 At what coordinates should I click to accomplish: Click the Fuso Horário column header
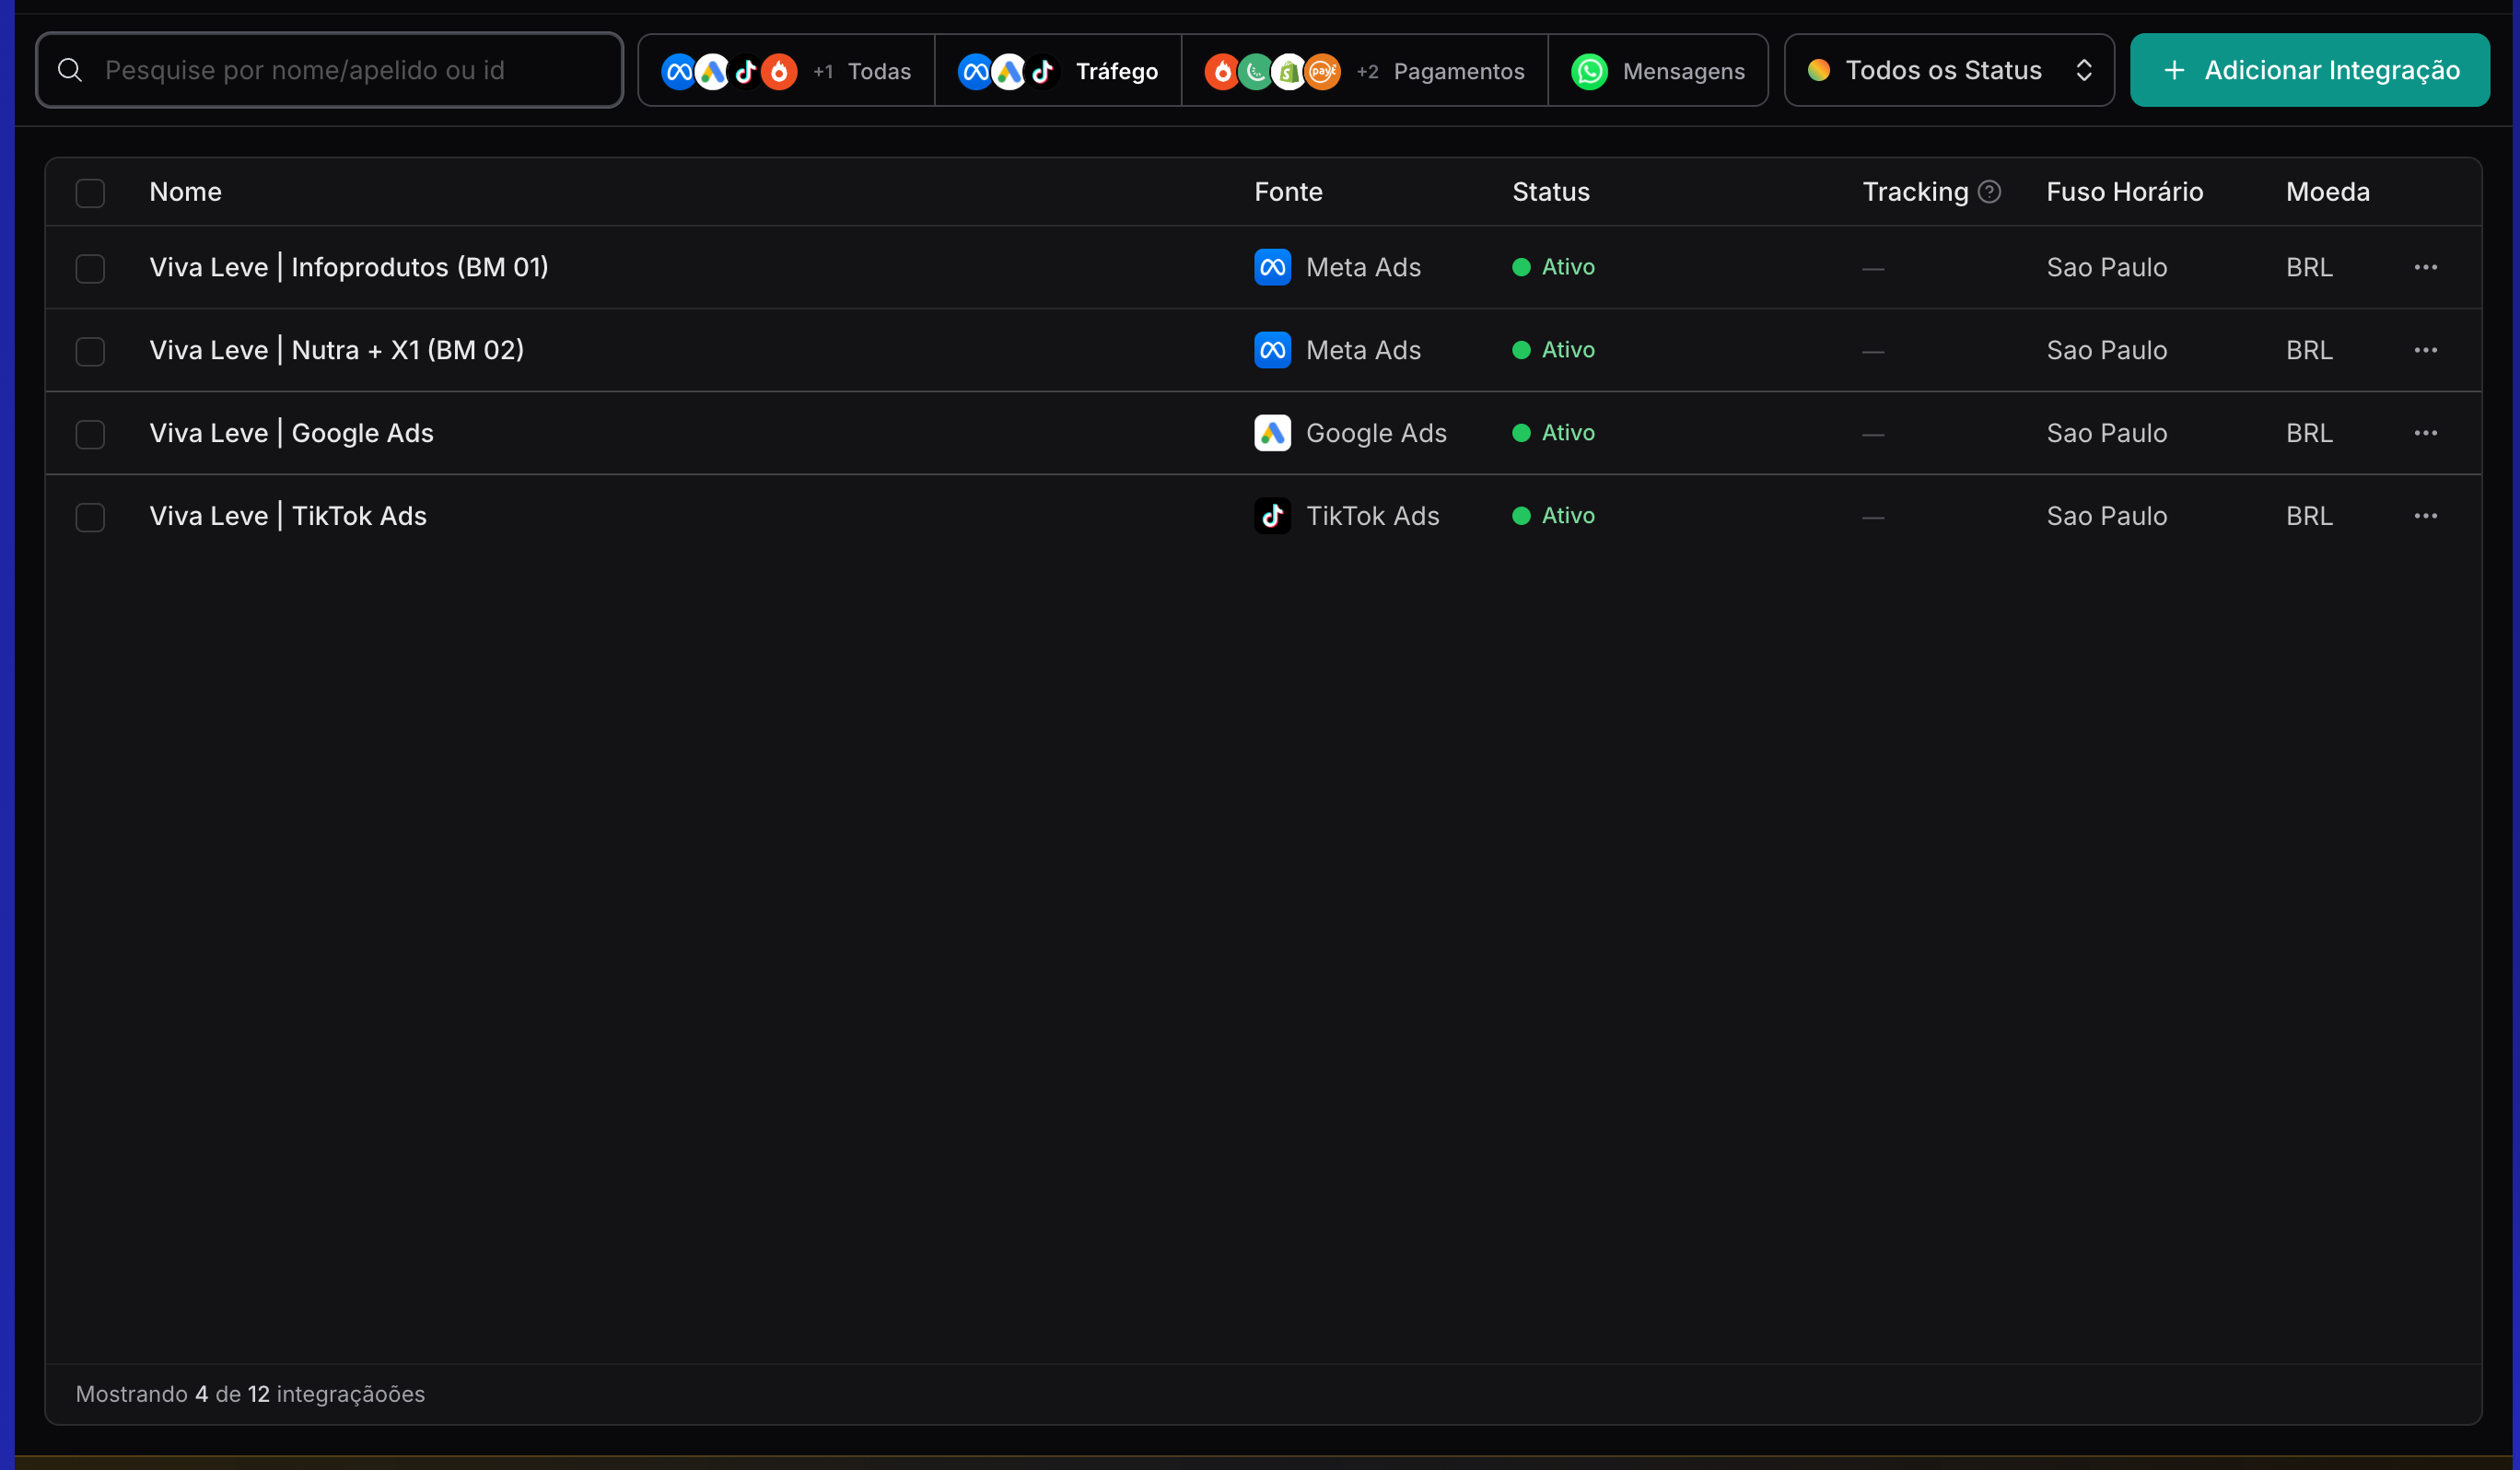[x=2124, y=191]
